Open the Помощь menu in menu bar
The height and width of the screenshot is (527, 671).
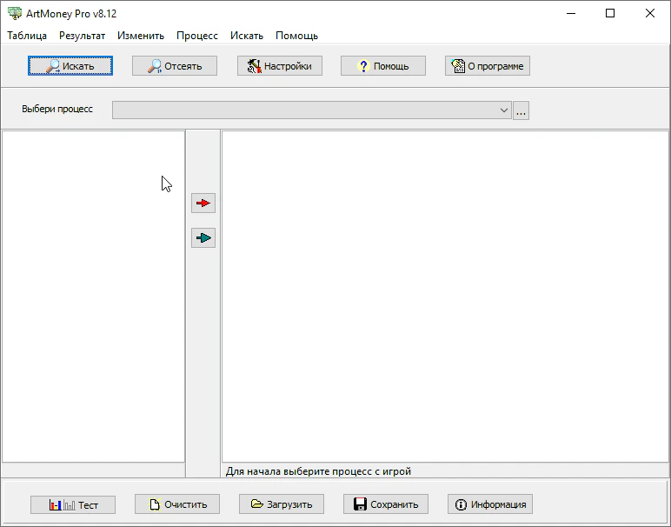(296, 36)
